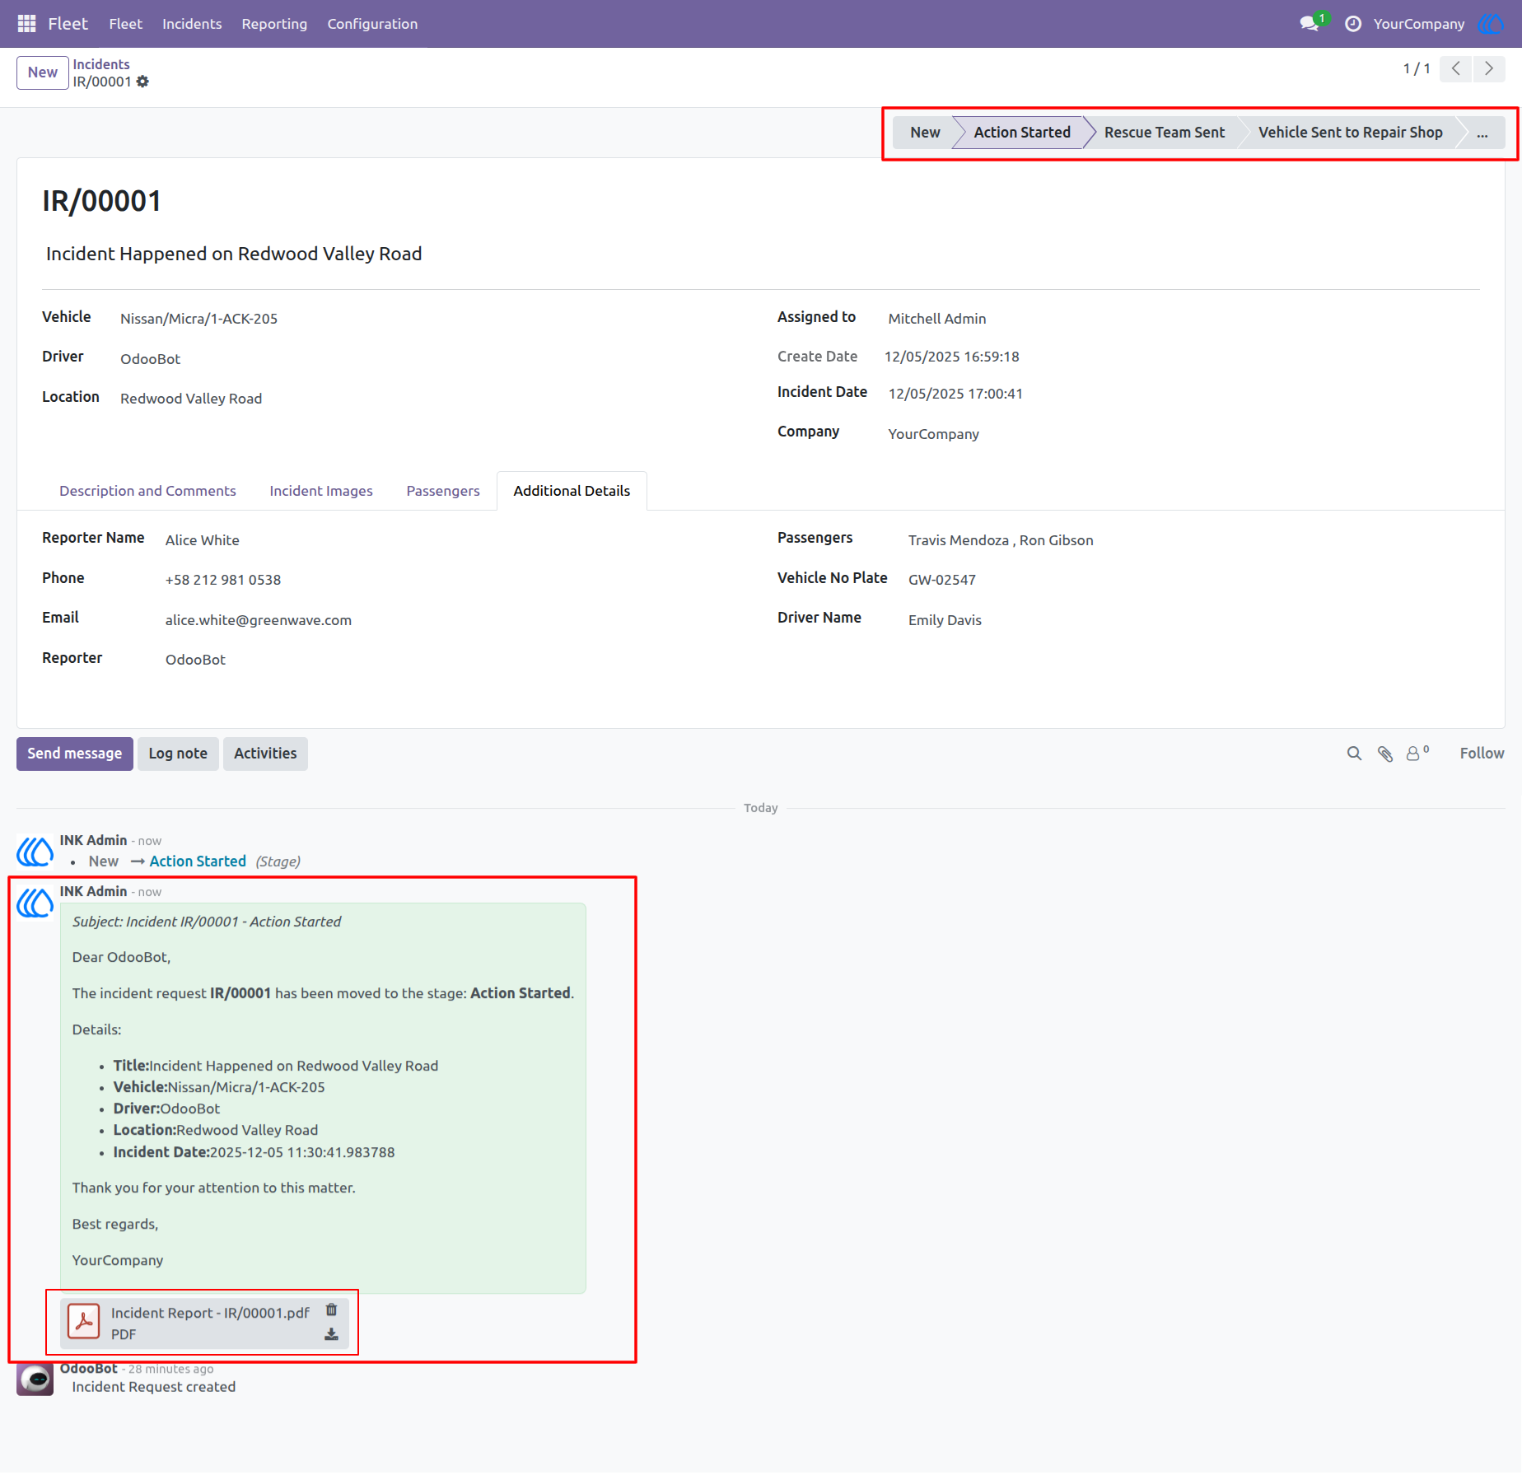Download the Incident Report PDF attachment

tap(331, 1334)
